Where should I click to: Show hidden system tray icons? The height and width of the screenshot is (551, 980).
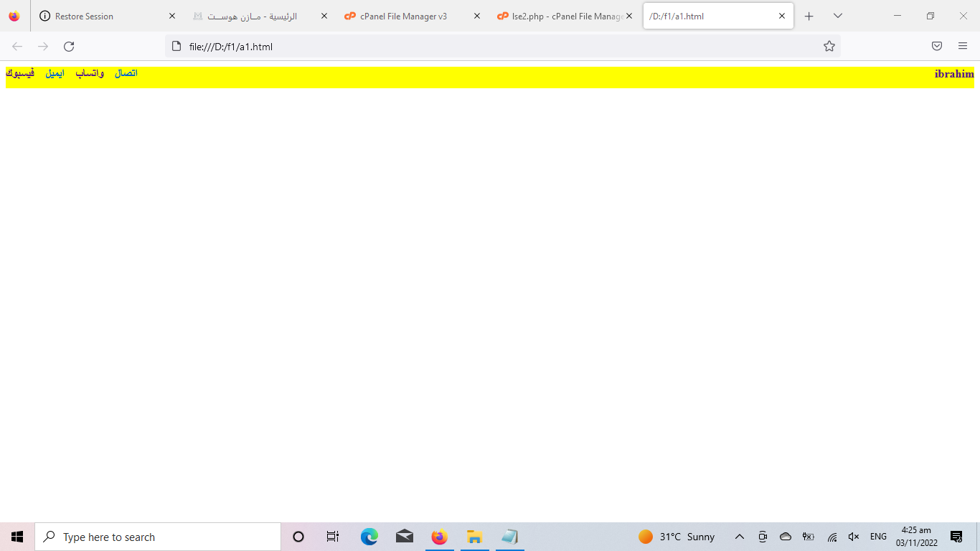pyautogui.click(x=740, y=537)
